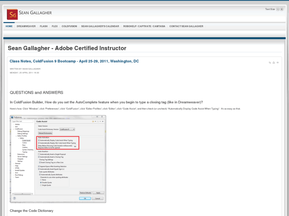Decrease text size with minus icon

click(x=277, y=9)
